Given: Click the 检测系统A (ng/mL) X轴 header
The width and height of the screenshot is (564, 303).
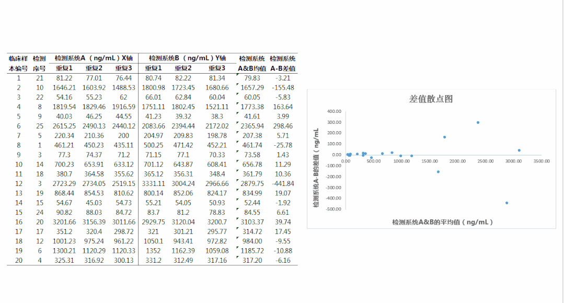Looking at the screenshot, I should pyautogui.click(x=95, y=59).
